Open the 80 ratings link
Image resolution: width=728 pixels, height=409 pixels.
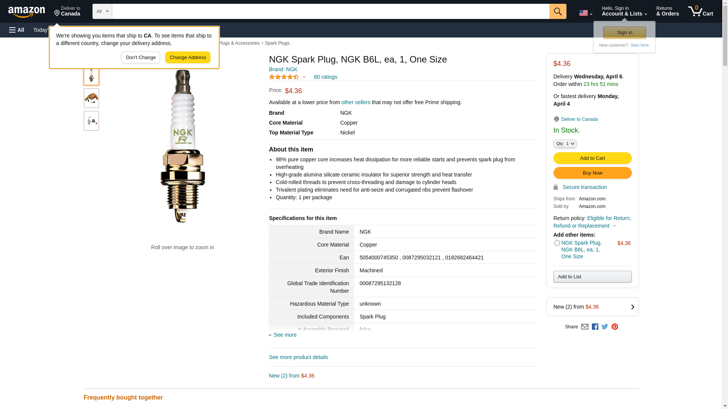tap(325, 77)
